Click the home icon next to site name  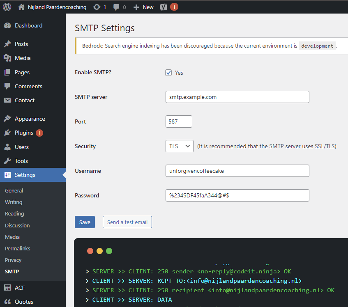tap(21, 7)
